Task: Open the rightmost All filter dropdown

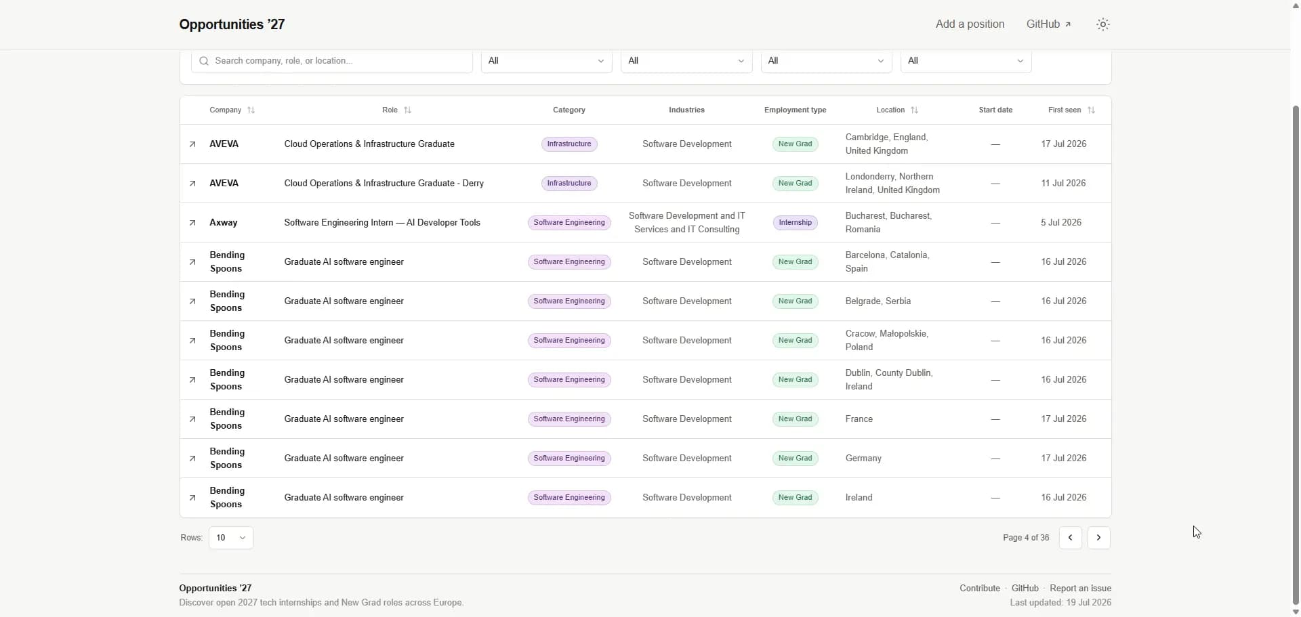Action: pyautogui.click(x=966, y=61)
